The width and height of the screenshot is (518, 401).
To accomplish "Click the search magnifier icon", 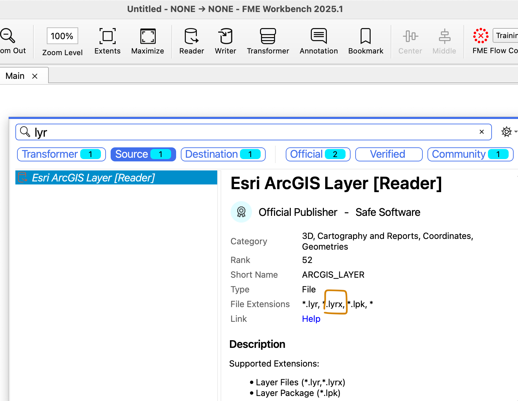I will coord(25,132).
